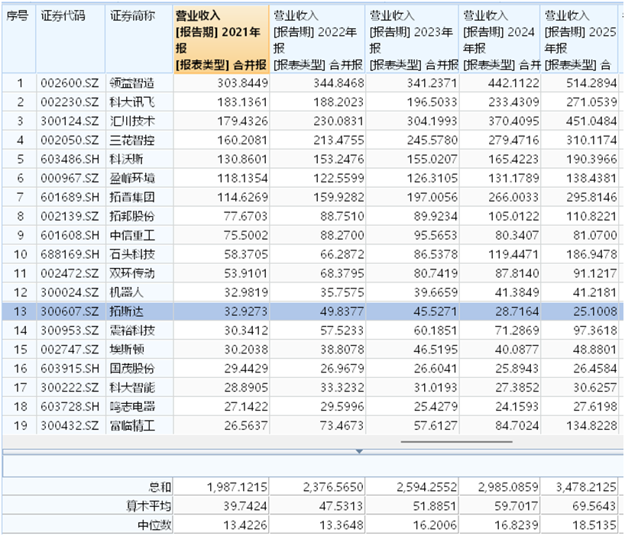Click the median value 16.8239

point(517,525)
